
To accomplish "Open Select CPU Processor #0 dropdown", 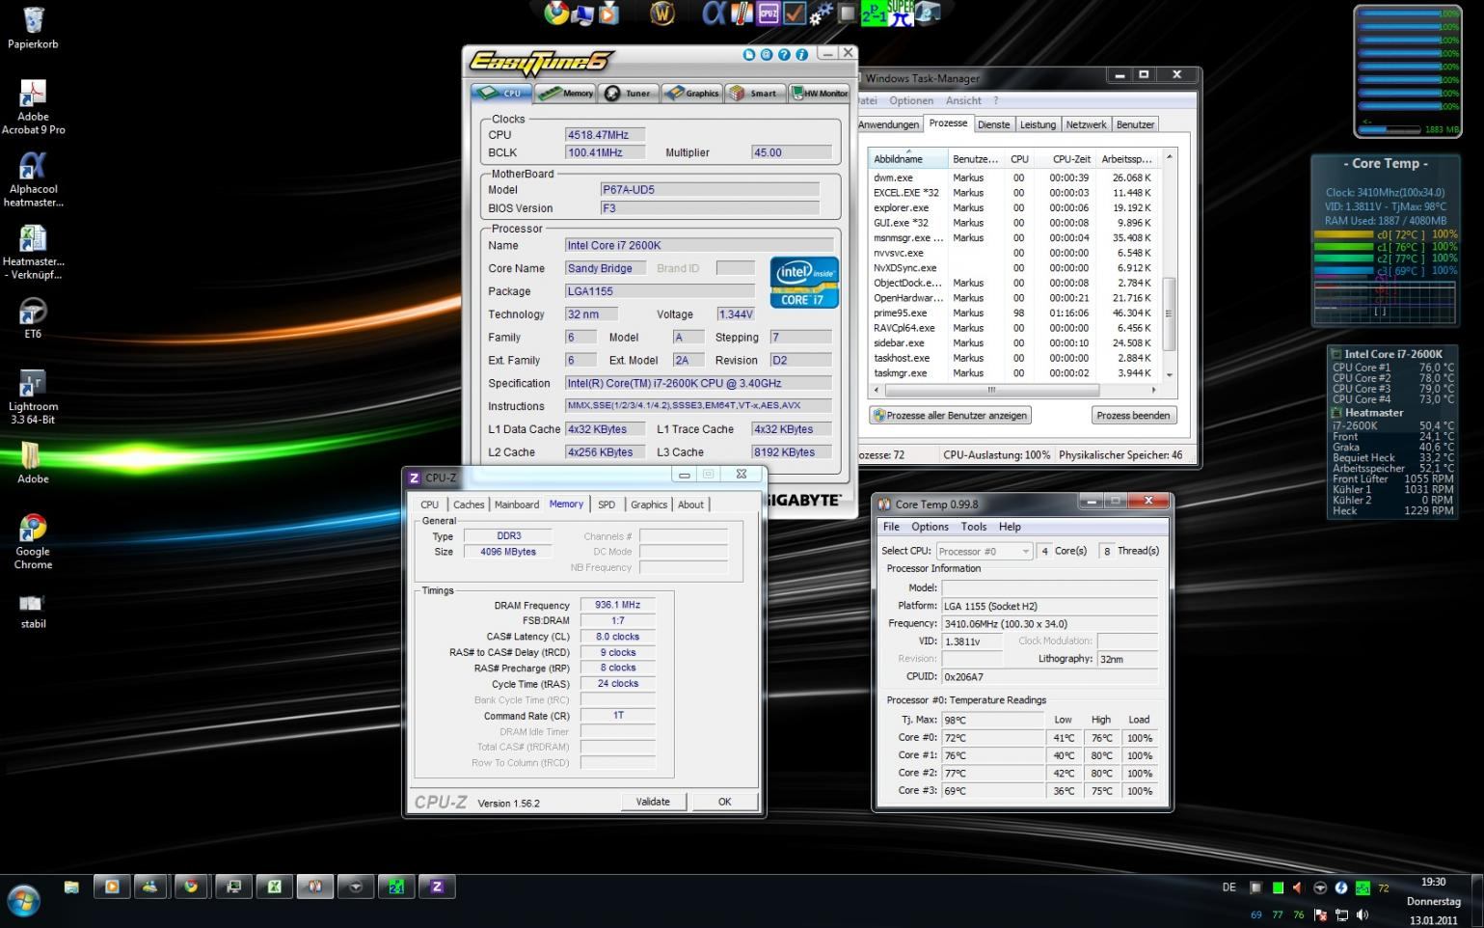I will click(x=984, y=551).
